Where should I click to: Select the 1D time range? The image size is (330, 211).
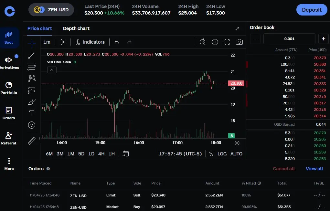(91, 154)
